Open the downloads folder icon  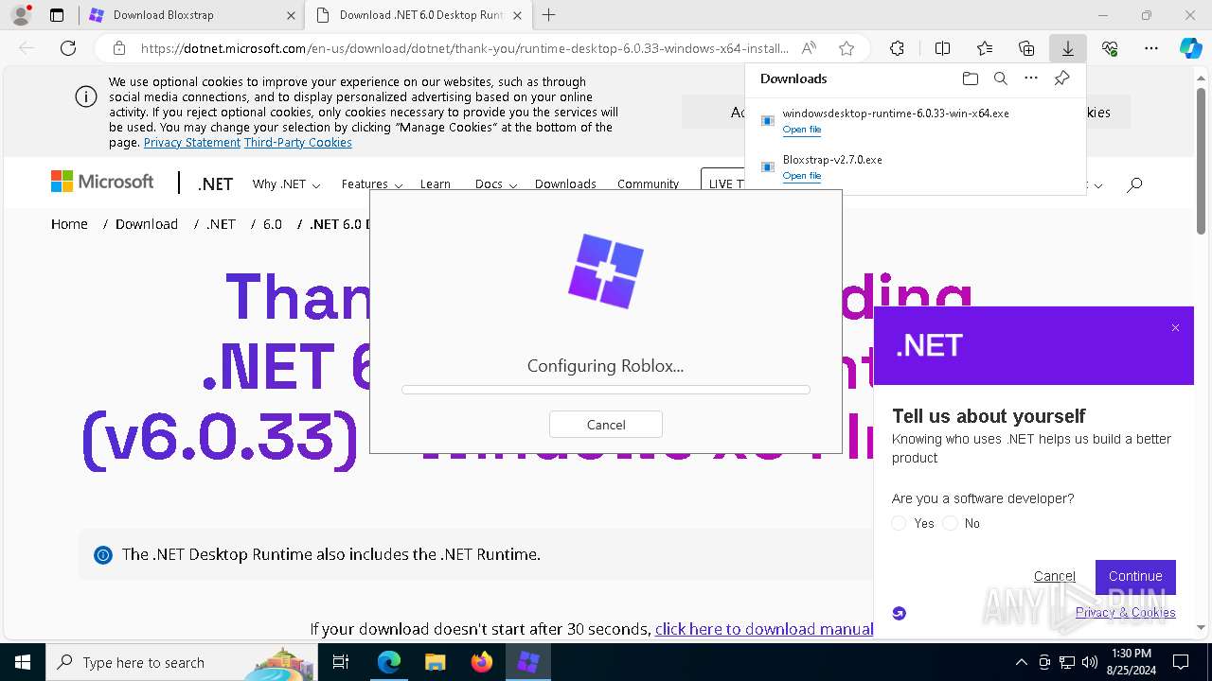970,79
